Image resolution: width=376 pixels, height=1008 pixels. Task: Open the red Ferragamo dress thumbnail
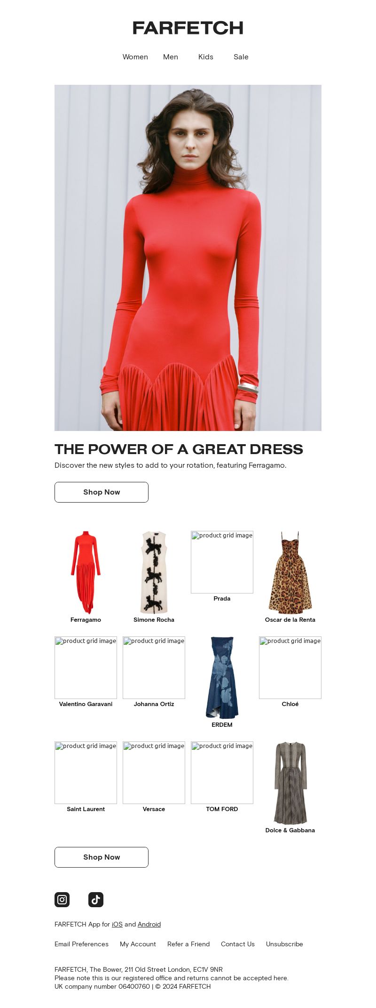tap(86, 573)
